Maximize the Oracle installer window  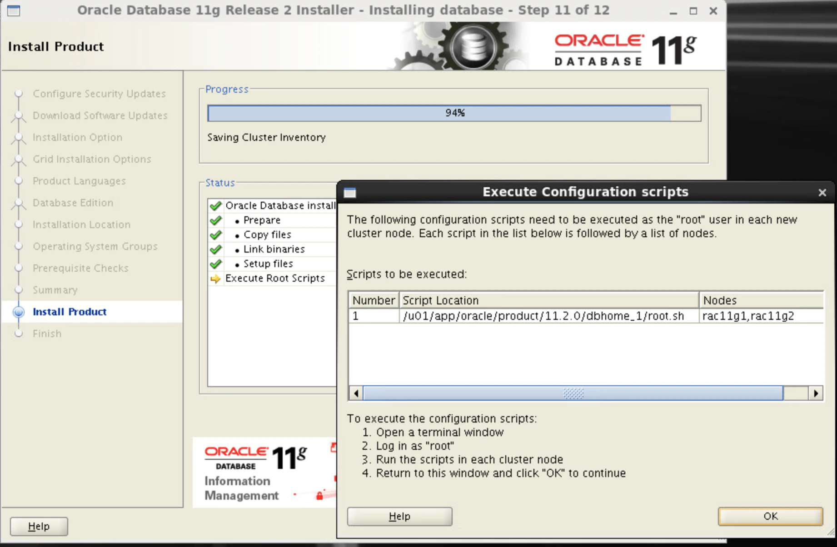693,11
